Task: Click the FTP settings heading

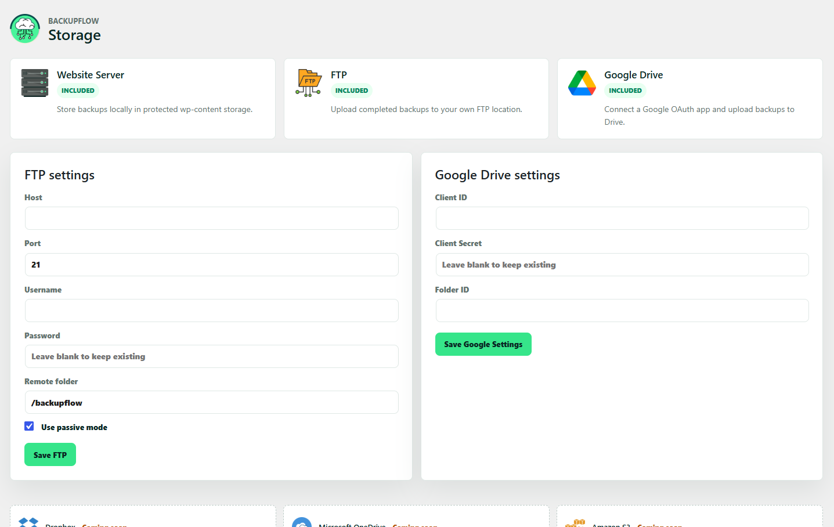Action: pos(59,175)
